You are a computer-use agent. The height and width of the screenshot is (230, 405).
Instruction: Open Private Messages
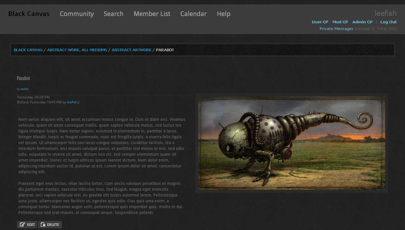click(x=336, y=29)
